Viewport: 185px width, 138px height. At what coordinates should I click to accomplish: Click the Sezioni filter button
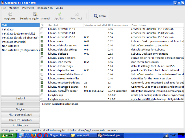pos(21,98)
